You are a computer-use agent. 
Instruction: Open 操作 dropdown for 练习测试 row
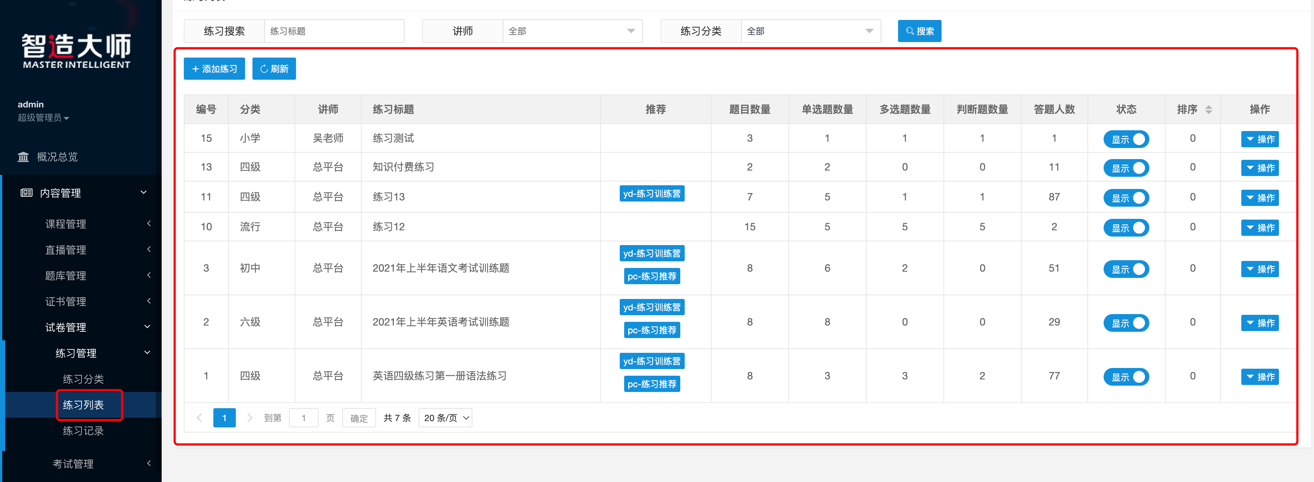(1259, 139)
